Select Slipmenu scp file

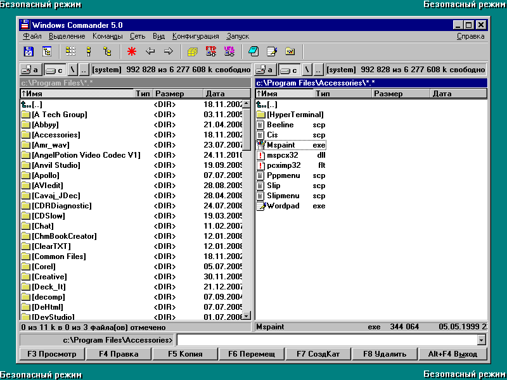coord(291,196)
